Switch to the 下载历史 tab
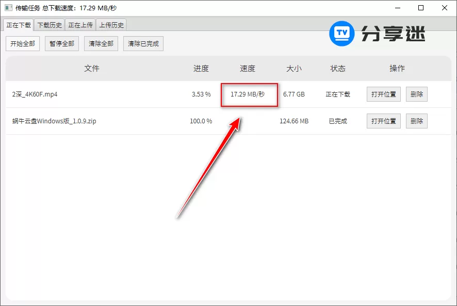Viewport: 457px width, 306px height. [49, 24]
